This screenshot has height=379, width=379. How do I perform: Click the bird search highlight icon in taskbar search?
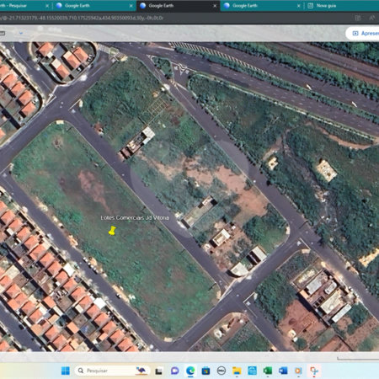tap(141, 371)
